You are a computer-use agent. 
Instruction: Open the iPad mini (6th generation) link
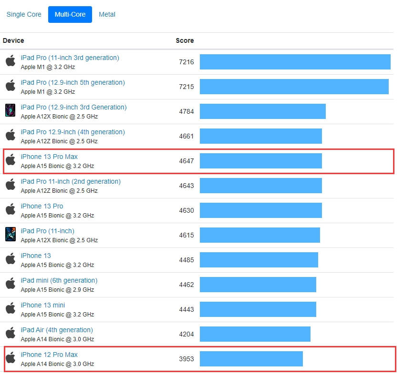59,280
